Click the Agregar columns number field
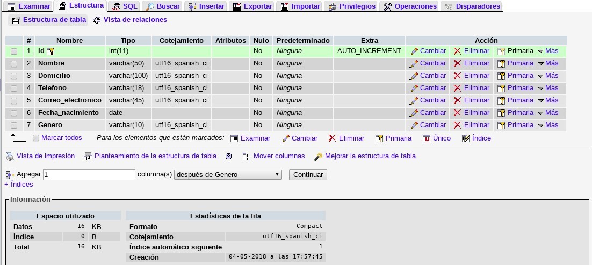The height and width of the screenshot is (265, 592). point(89,175)
